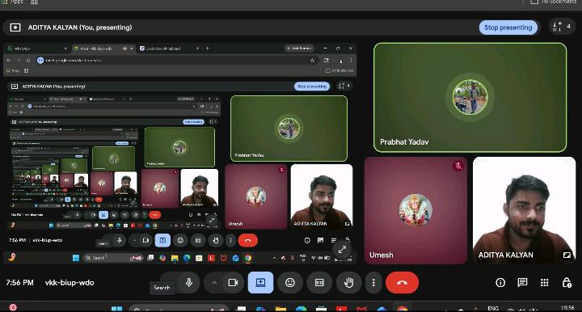The width and height of the screenshot is (582, 312).
Task: Open meeting details info icon at bottom right
Action: pos(500,283)
